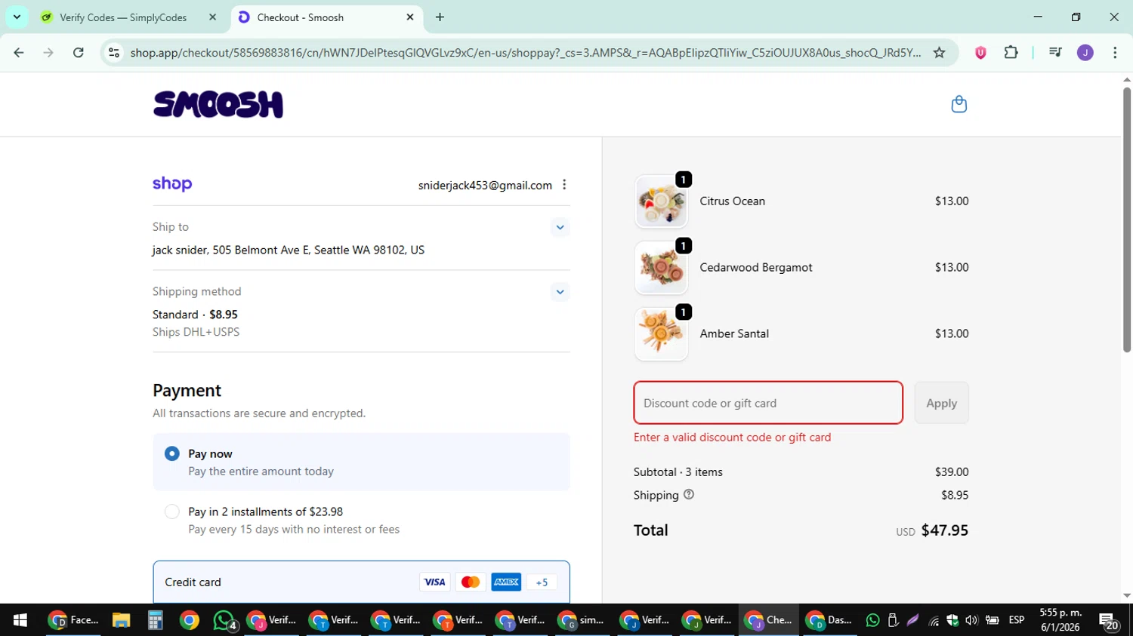
Task: Bookmark this page with the star icon
Action: click(939, 53)
